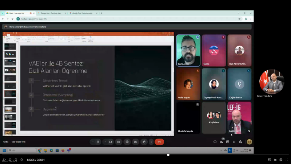Screen dimensions: 291x164
Task: Open audio settings dots beside the microphone
Action: pos(92,142)
